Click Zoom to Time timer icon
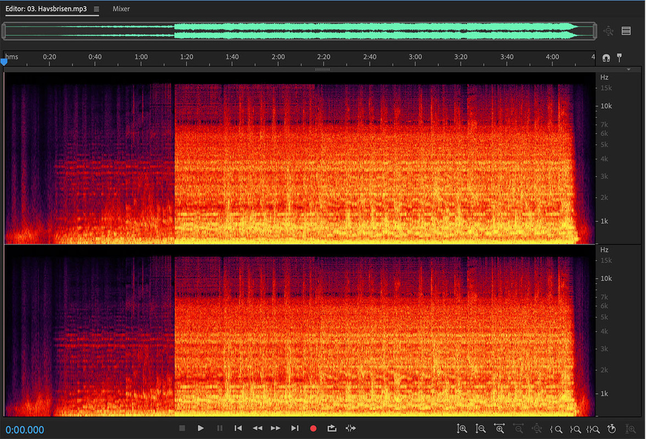 point(612,429)
